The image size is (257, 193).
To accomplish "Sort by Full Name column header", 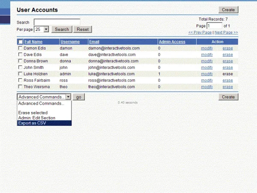I will [x=33, y=42].
